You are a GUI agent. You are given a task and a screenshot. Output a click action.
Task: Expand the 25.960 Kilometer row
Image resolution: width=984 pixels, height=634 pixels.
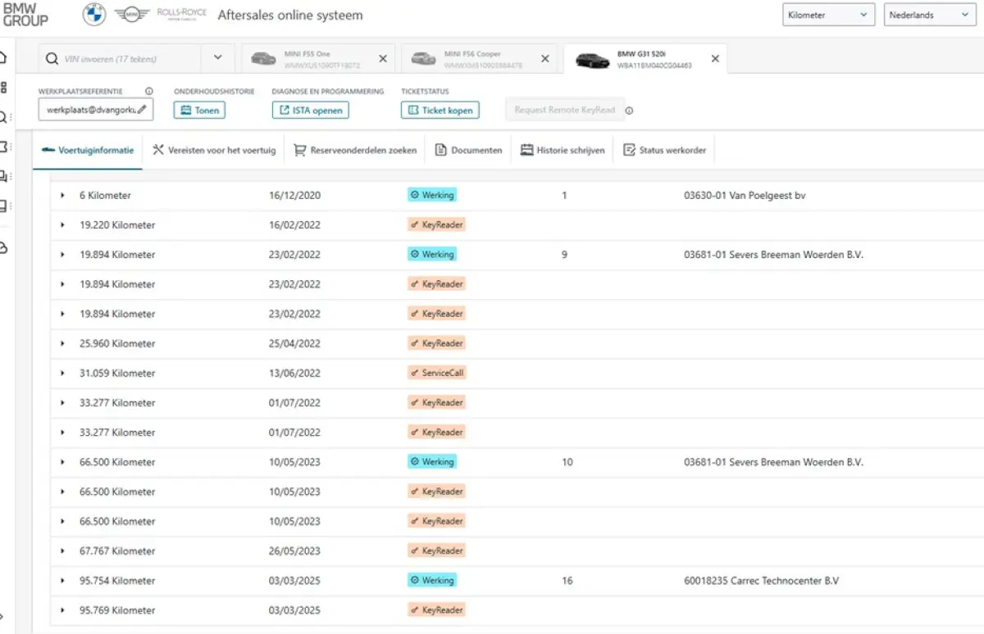click(x=62, y=344)
